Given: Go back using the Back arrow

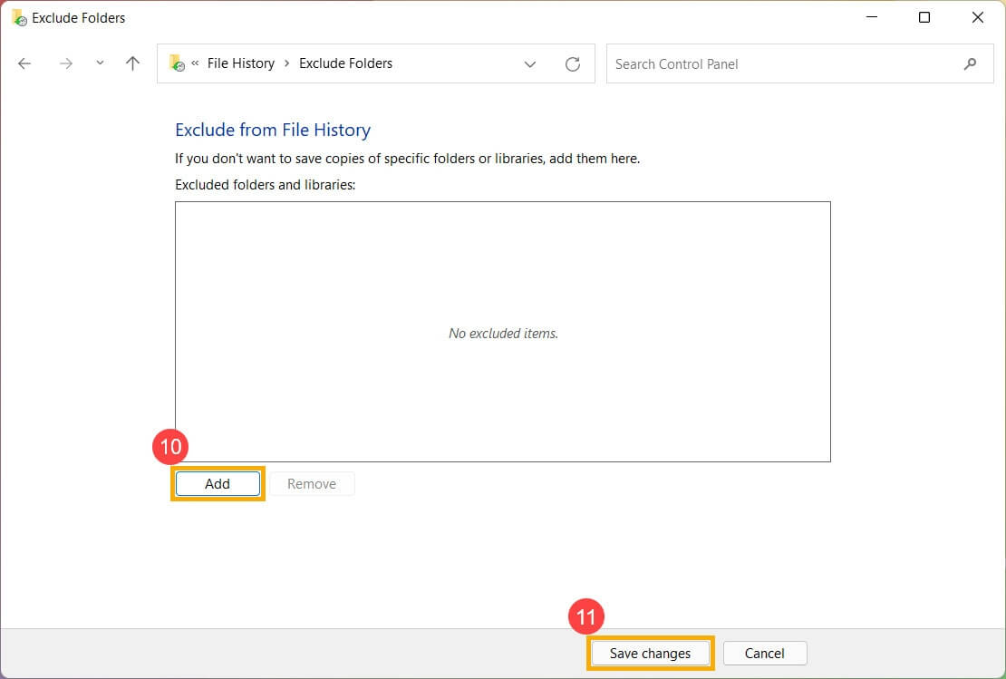Looking at the screenshot, I should tap(24, 63).
